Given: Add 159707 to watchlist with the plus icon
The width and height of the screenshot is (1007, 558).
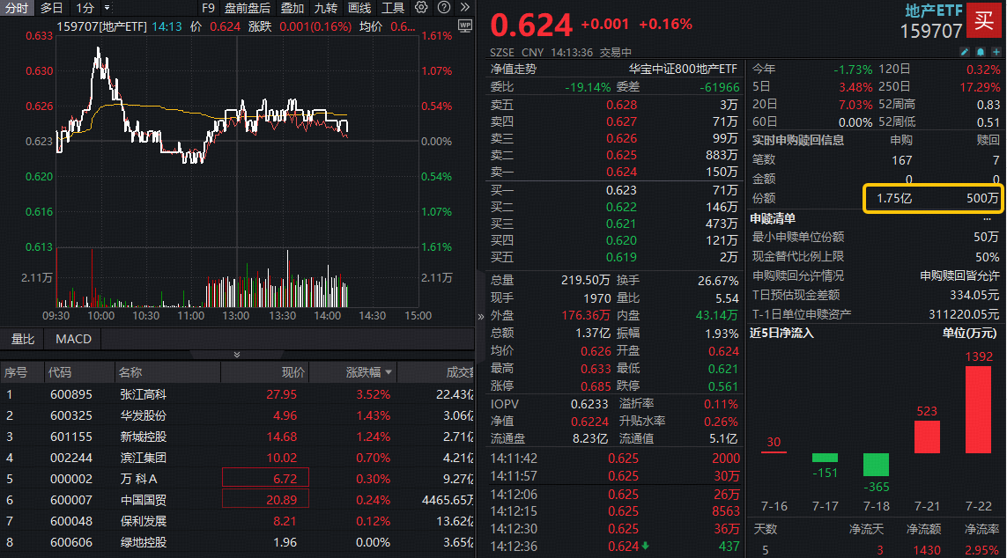Looking at the screenshot, I should [x=996, y=51].
